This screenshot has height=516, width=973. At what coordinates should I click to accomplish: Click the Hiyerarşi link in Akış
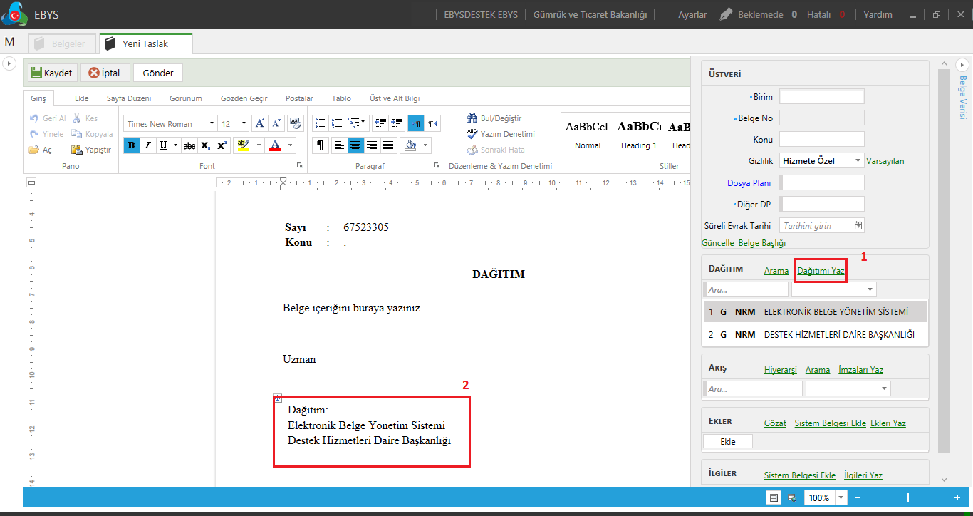(781, 370)
